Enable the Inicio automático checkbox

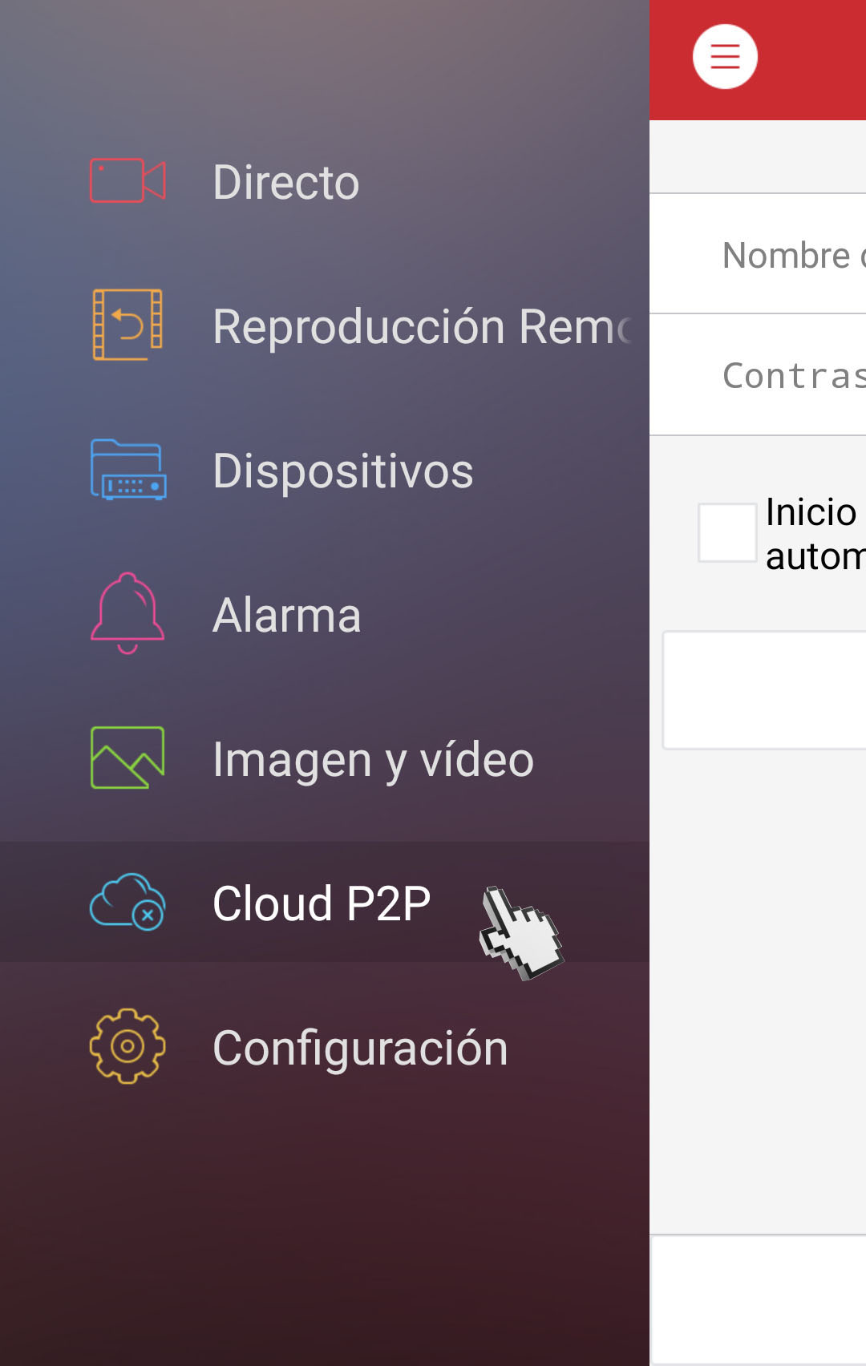[x=727, y=532]
